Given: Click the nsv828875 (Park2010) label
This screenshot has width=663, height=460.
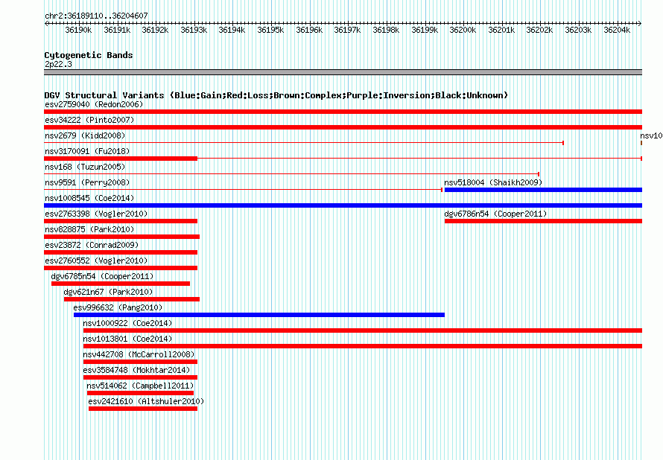Looking at the screenshot, I should [x=89, y=229].
